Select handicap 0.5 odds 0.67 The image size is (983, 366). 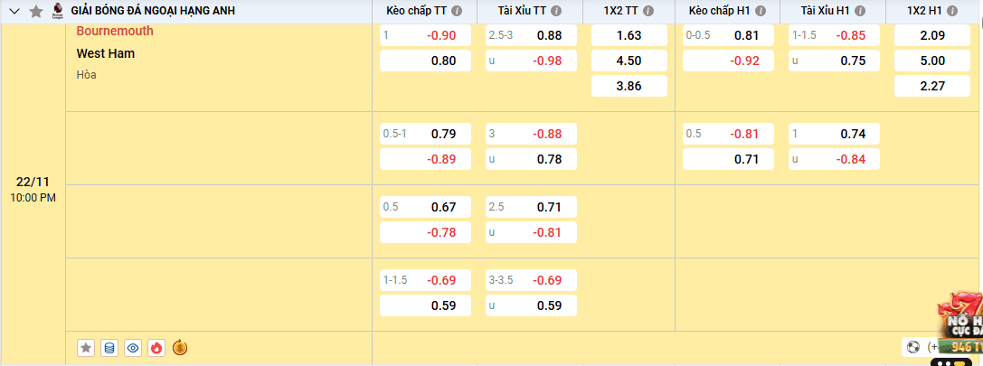(x=425, y=208)
